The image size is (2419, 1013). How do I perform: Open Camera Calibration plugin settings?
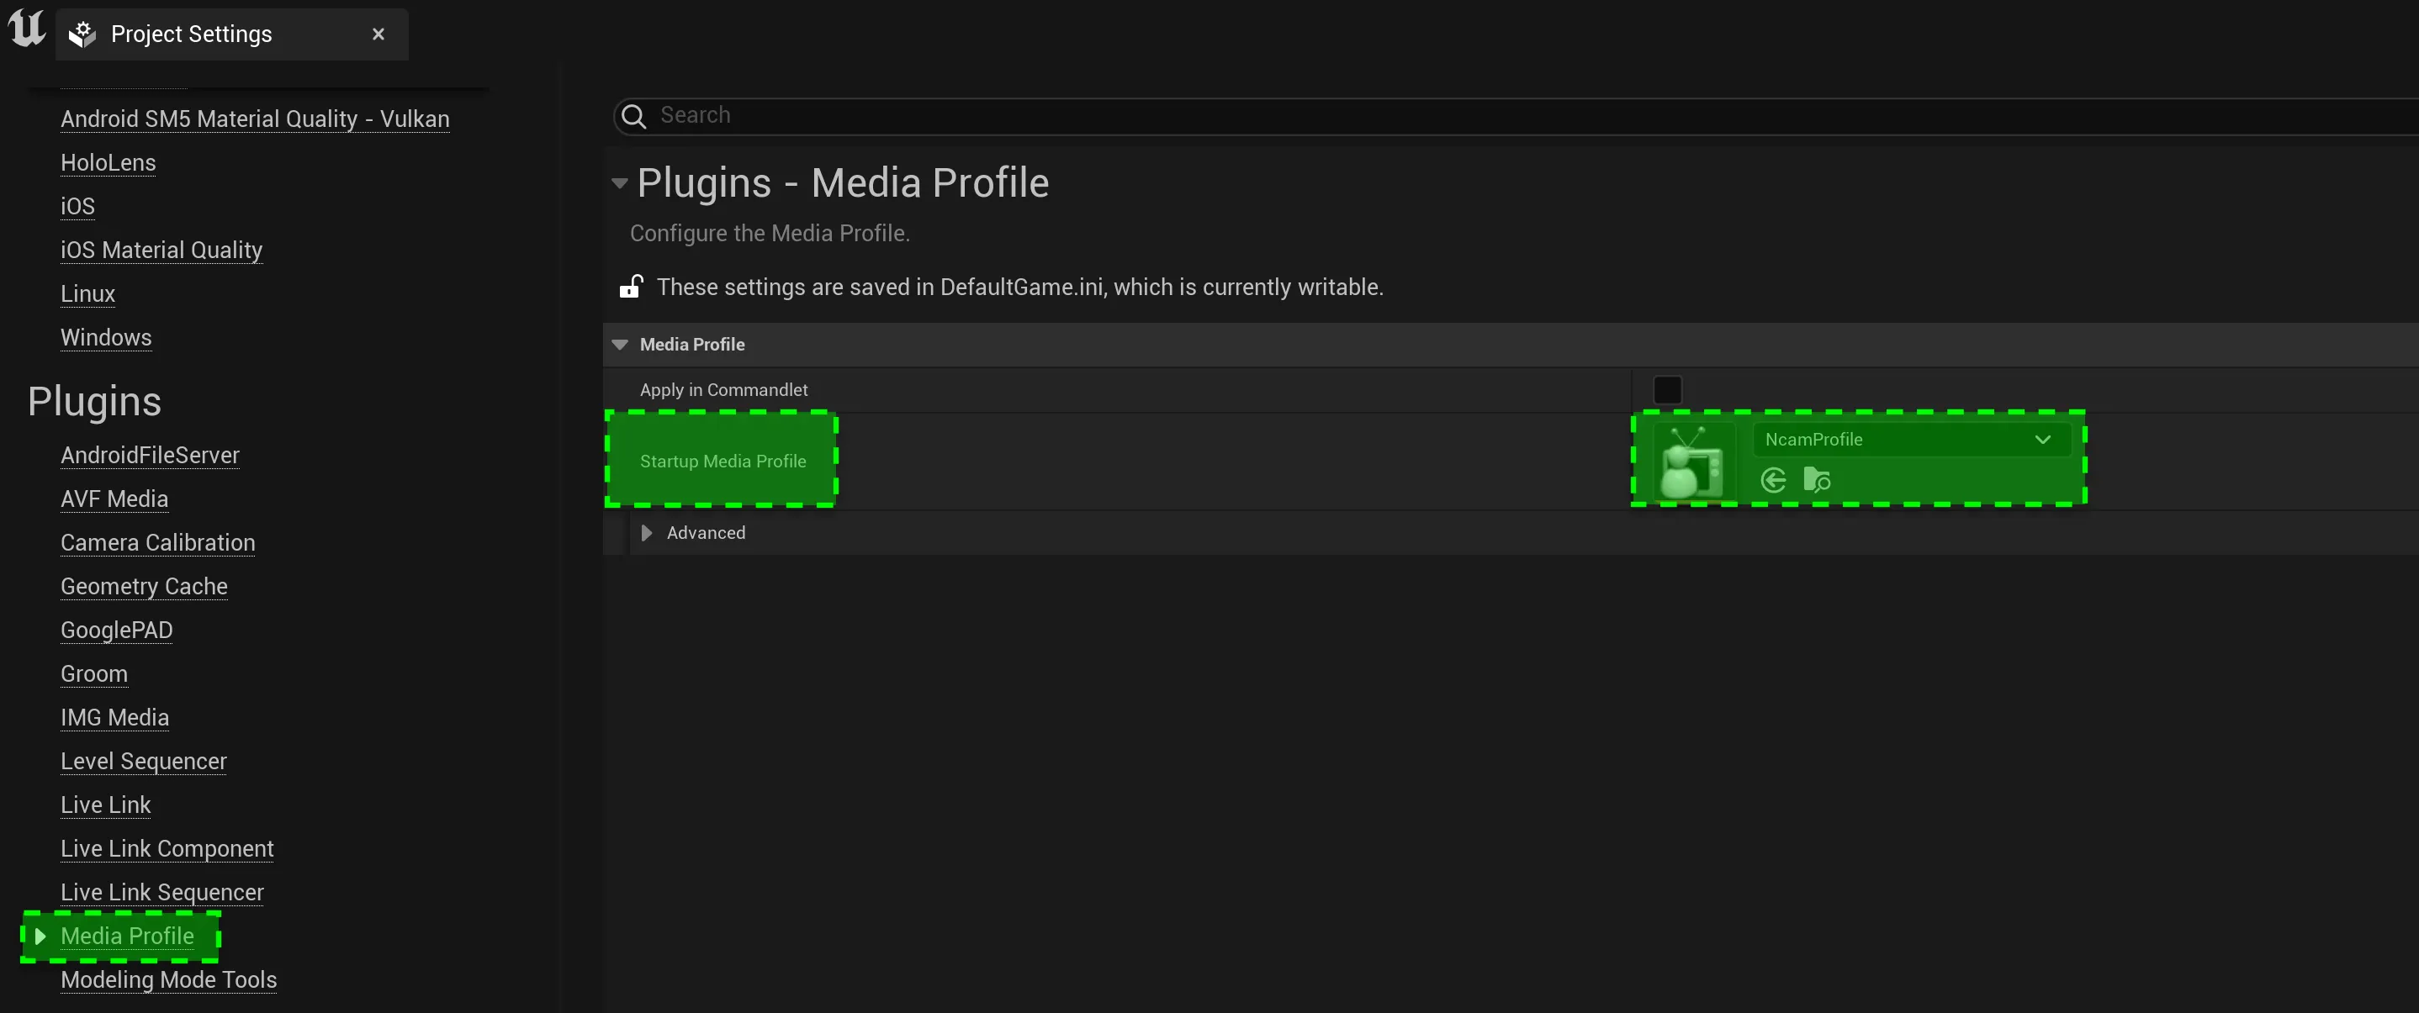pyautogui.click(x=158, y=542)
